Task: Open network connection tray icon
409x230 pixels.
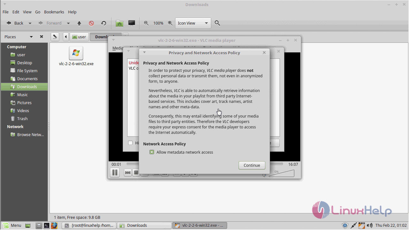Action: pyautogui.click(x=354, y=226)
